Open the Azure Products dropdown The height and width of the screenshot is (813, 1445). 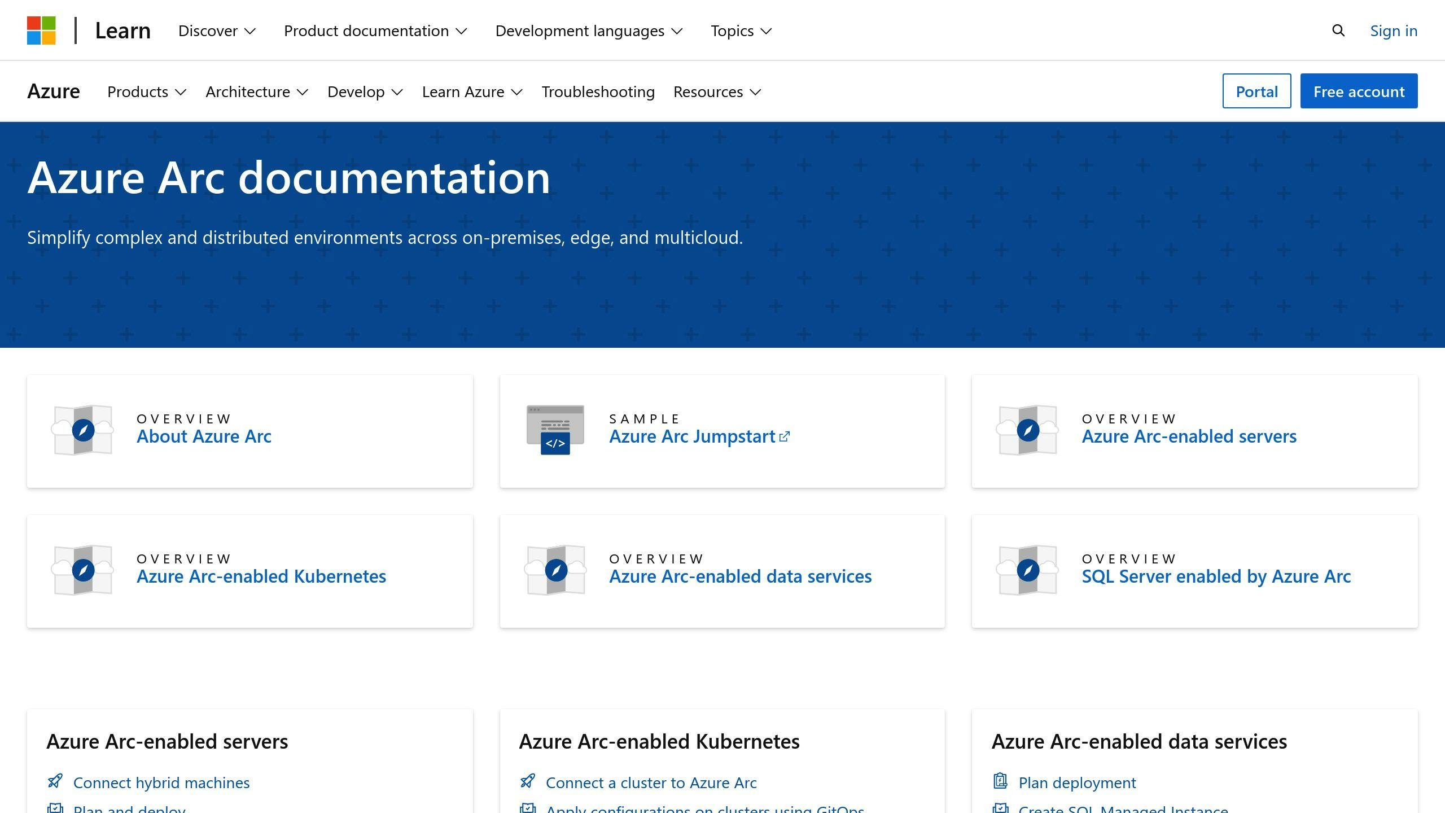click(x=147, y=91)
